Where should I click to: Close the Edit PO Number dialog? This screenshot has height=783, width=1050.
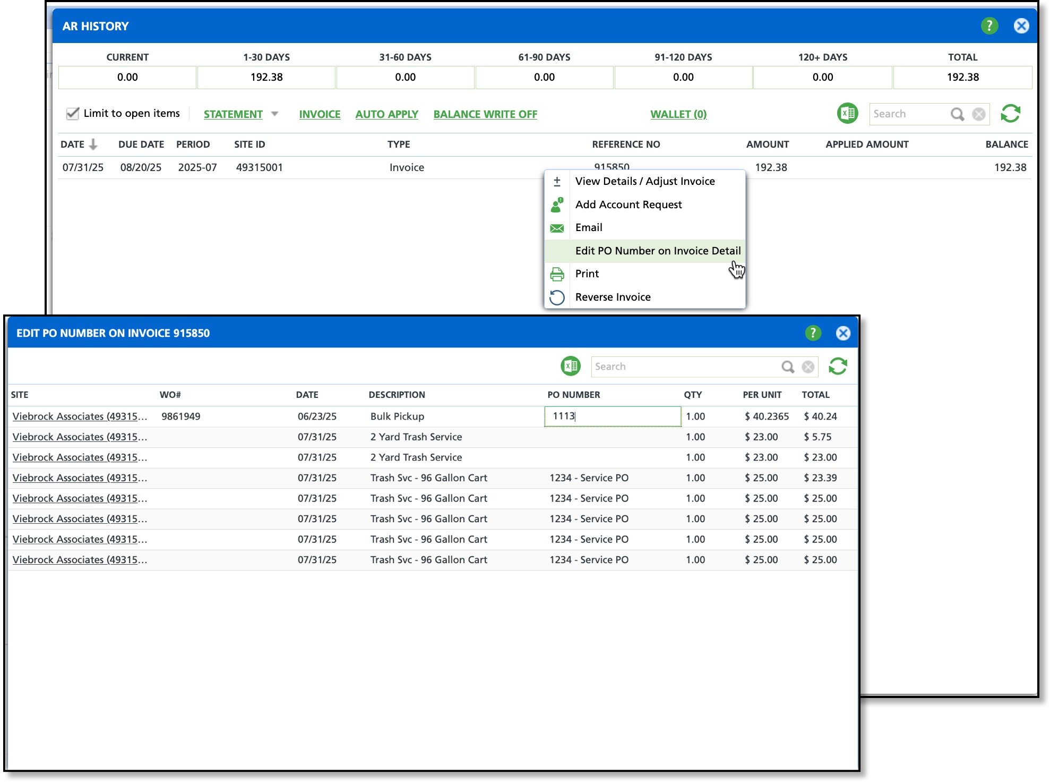pos(842,333)
